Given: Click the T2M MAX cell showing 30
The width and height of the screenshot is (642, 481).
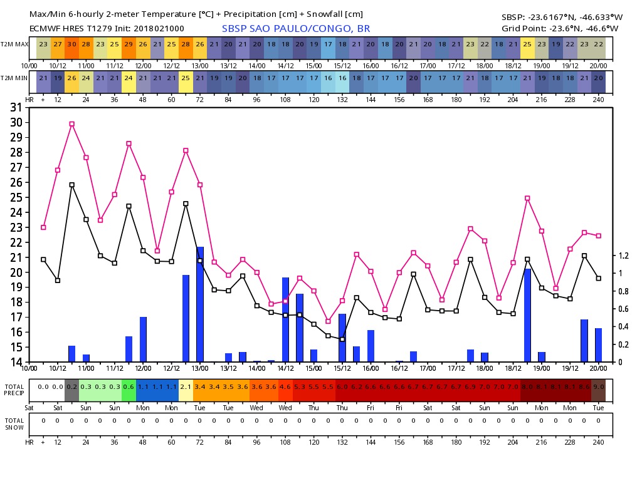Looking at the screenshot, I should 71,44.
